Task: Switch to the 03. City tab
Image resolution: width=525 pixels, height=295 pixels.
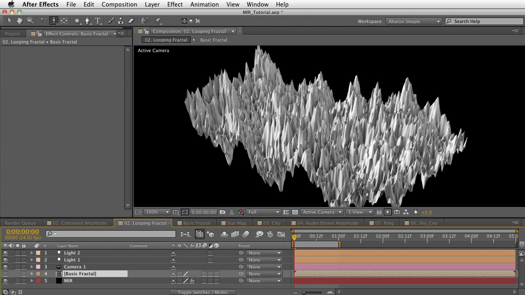Action: point(272,223)
